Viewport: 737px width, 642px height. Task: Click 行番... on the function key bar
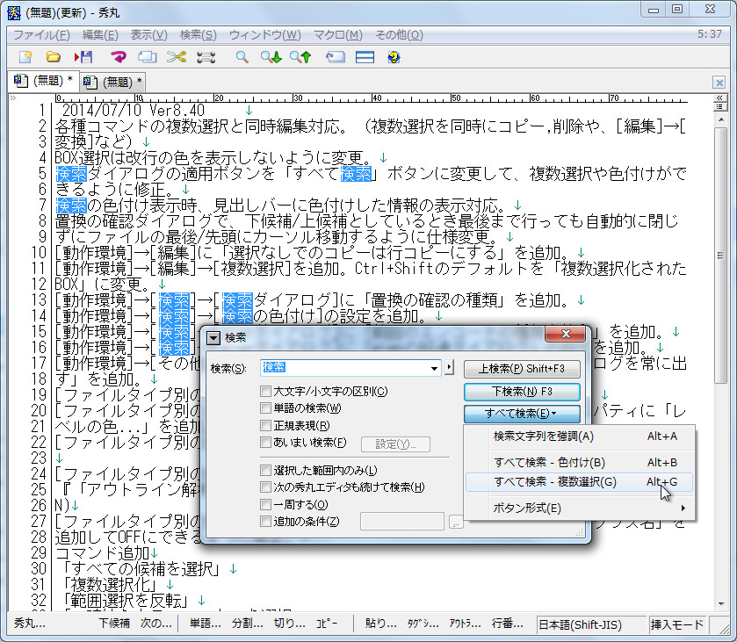[507, 624]
